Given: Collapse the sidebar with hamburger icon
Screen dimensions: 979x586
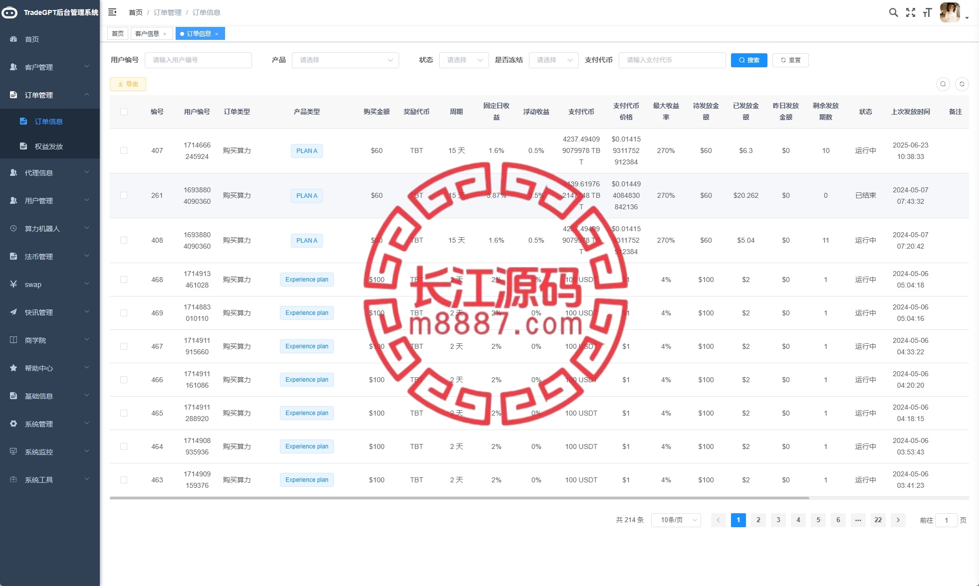Looking at the screenshot, I should click(x=112, y=12).
